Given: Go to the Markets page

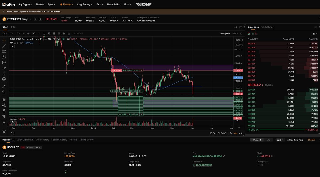Looking at the screenshot, I should (40, 4).
